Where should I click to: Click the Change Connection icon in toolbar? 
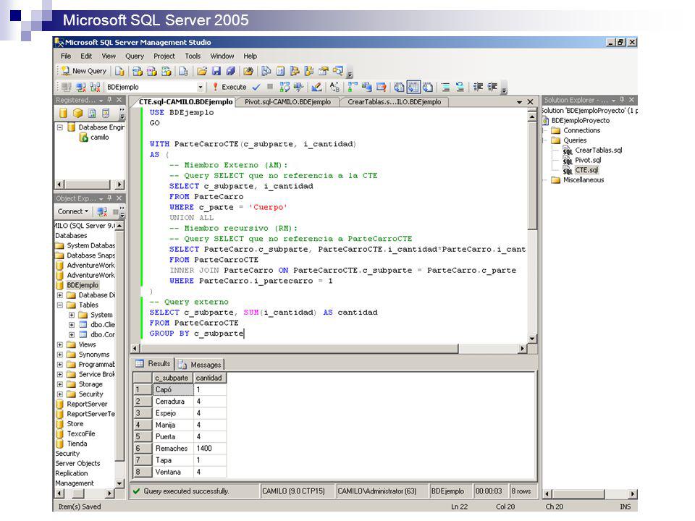pyautogui.click(x=96, y=87)
